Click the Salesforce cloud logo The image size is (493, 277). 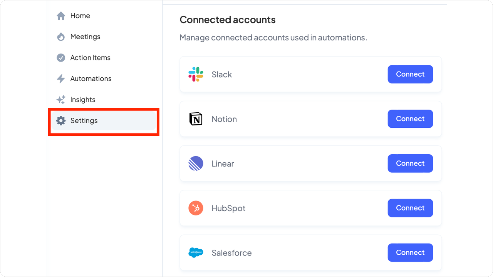[x=196, y=253]
